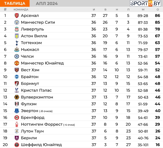
Task: Open the Астон Вилла team link
Action: pos(34,36)
